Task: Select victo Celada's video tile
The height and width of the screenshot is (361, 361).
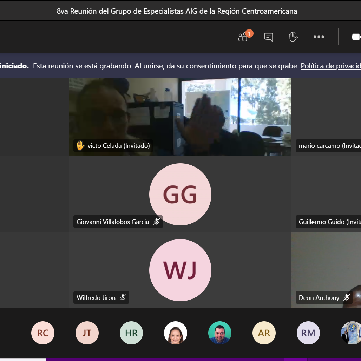Action: [180, 112]
